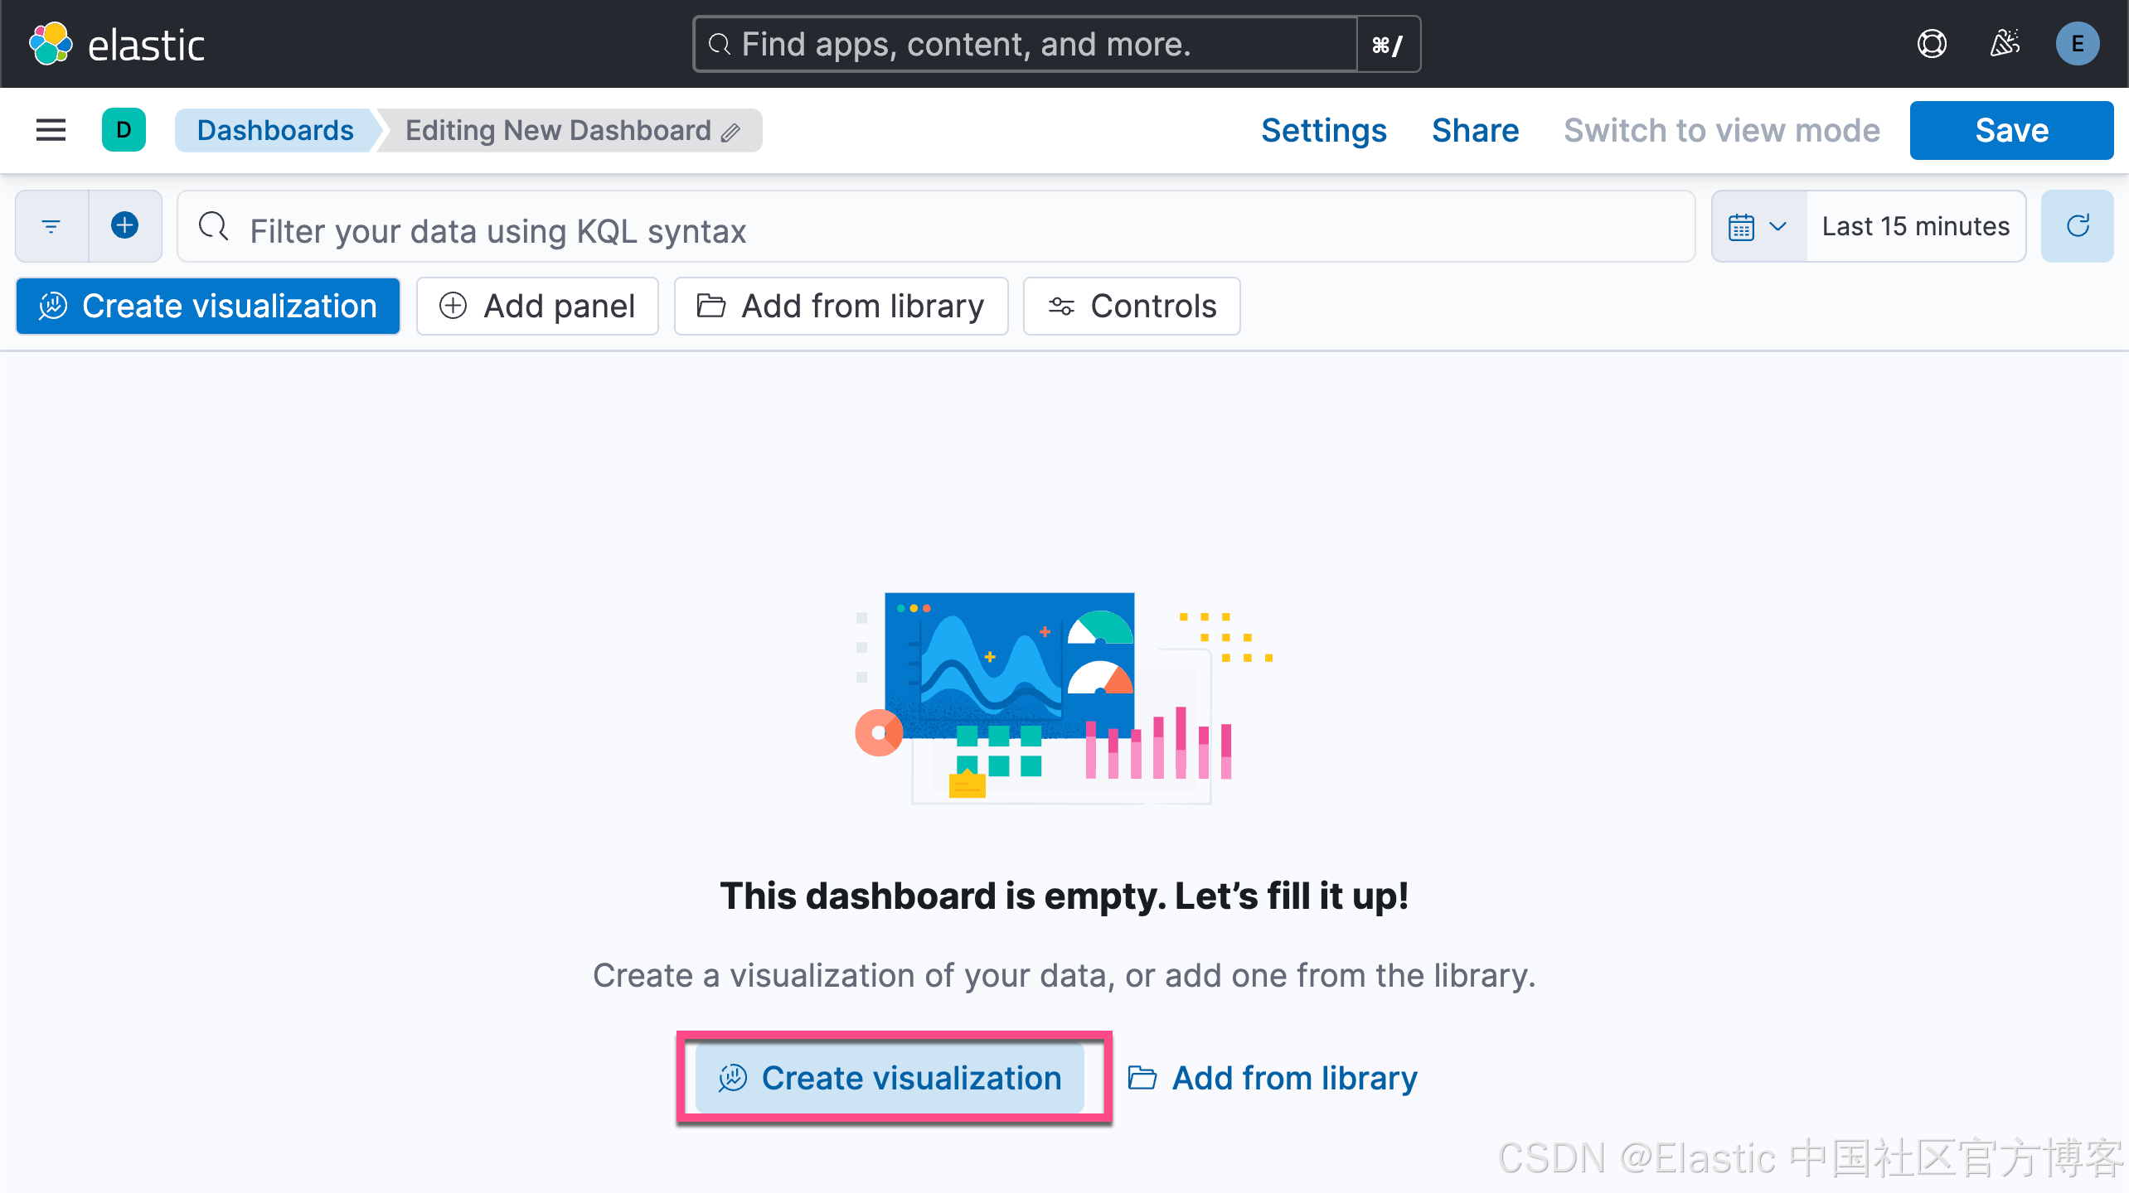This screenshot has height=1193, width=2129.
Task: Open Last 15 minutes time picker
Action: tap(1915, 226)
